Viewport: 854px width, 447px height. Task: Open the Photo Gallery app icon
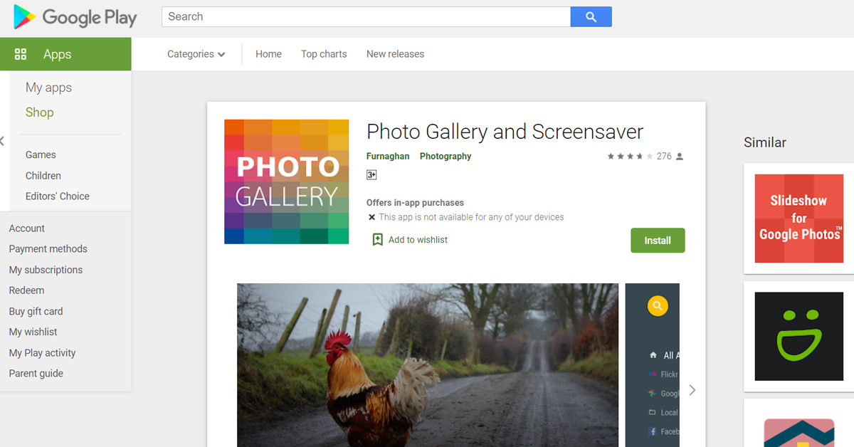(286, 182)
